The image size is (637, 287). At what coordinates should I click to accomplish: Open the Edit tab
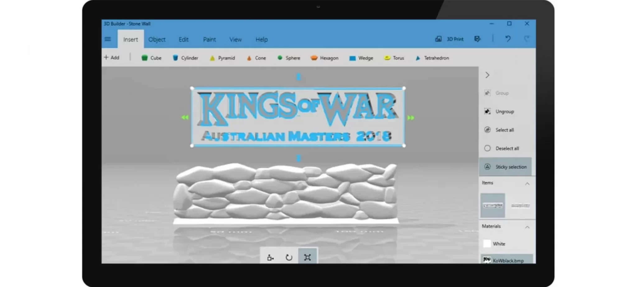(x=184, y=40)
